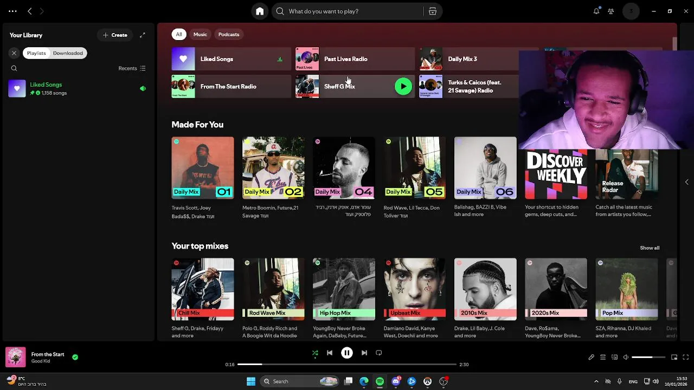Open the Pop Mix card
This screenshot has height=390, width=694.
pos(627,298)
